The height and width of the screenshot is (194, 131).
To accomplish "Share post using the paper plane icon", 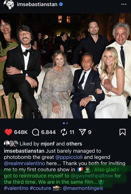I will 82,132.
